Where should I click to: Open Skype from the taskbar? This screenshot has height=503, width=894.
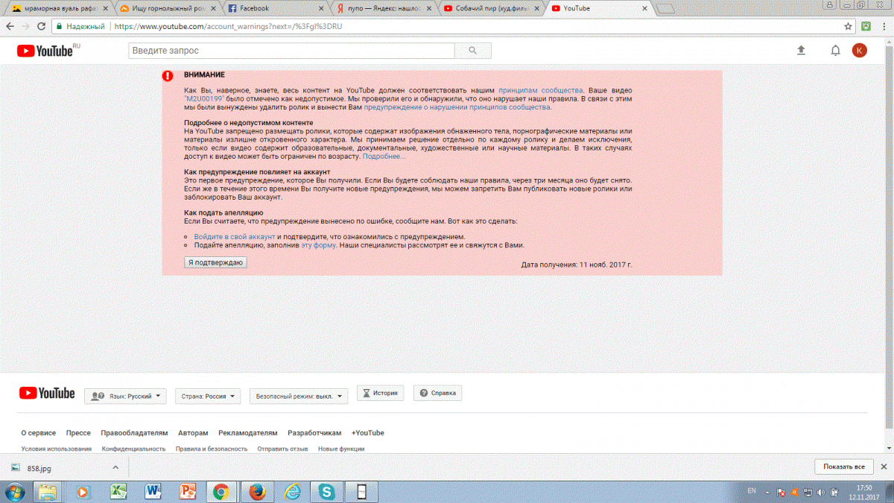(326, 492)
